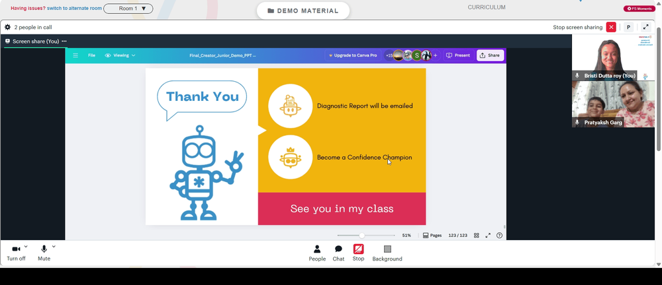Screen dimensions: 662x285
Task: Select Bristi Dutta roy video tile
Action: pos(613,57)
